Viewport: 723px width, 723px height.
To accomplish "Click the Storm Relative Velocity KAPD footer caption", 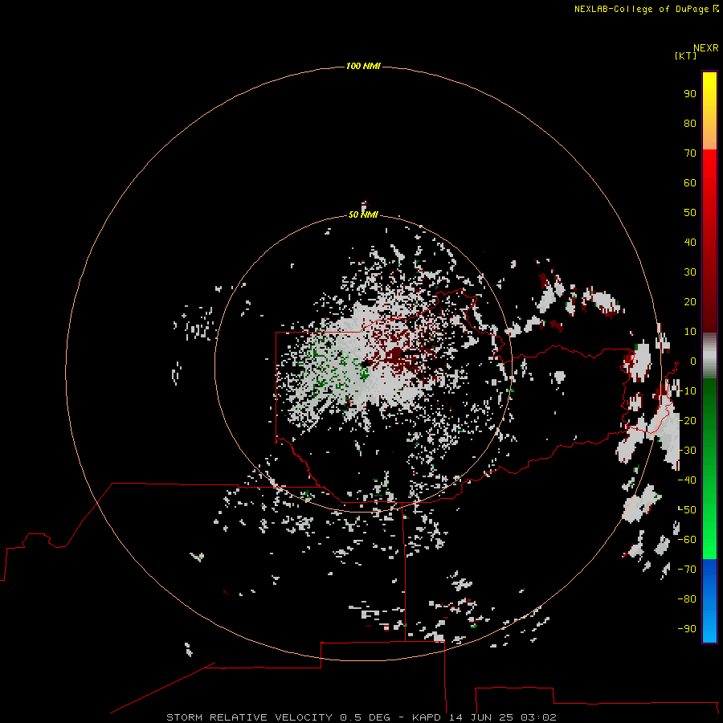I will 361,717.
